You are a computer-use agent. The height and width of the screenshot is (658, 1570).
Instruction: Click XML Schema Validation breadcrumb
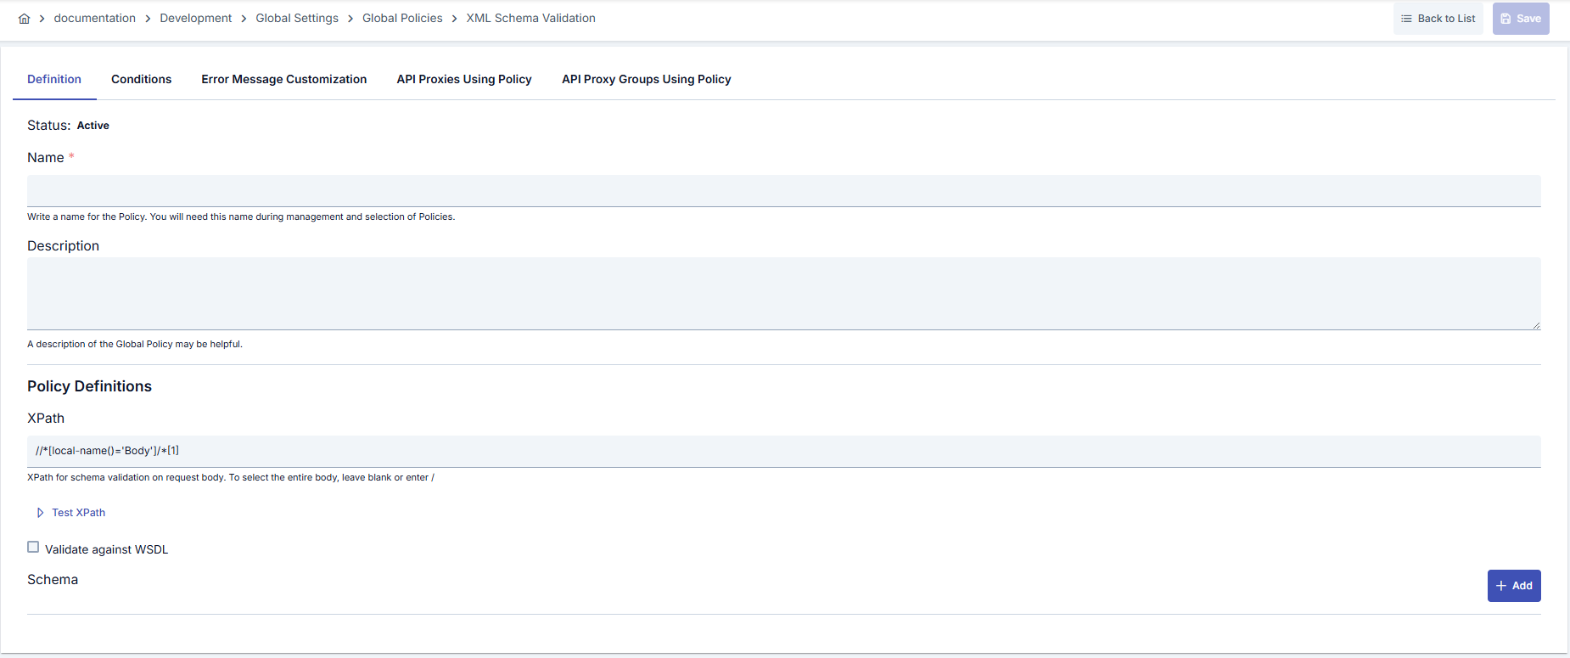(x=531, y=18)
